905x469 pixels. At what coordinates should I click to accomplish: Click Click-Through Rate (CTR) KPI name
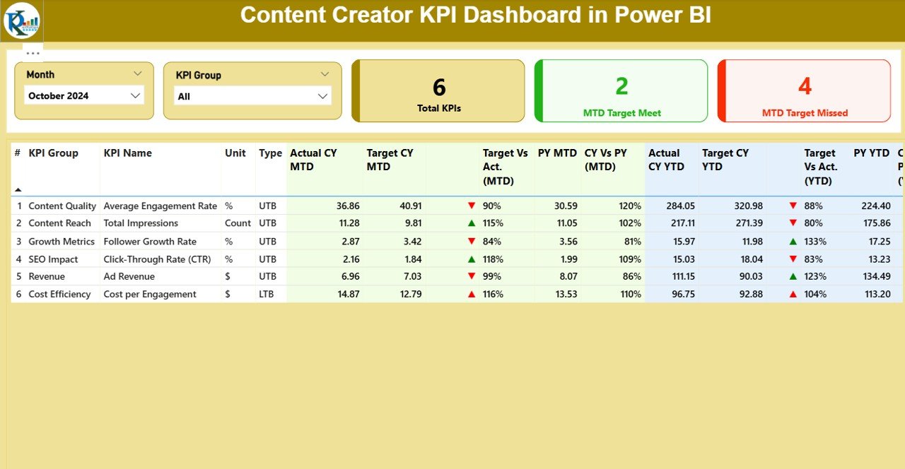pos(157,259)
